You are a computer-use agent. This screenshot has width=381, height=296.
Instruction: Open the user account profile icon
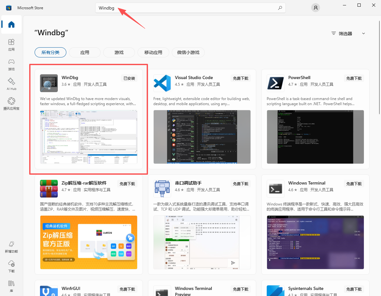click(x=315, y=8)
